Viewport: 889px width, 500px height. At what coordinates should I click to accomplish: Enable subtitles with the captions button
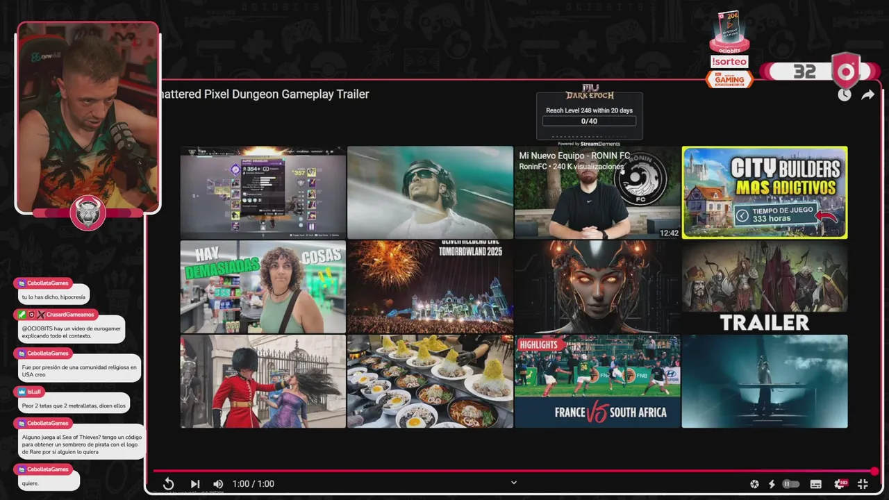click(x=816, y=484)
